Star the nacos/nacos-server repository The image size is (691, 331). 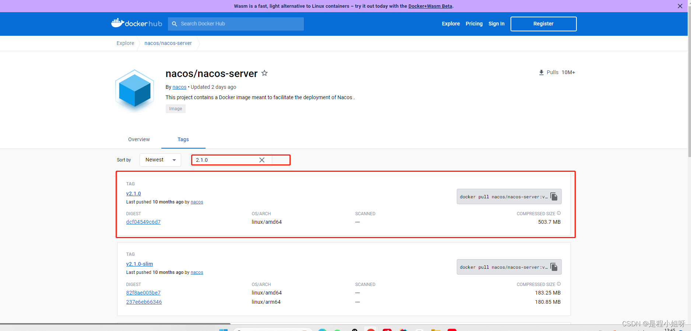click(x=264, y=73)
